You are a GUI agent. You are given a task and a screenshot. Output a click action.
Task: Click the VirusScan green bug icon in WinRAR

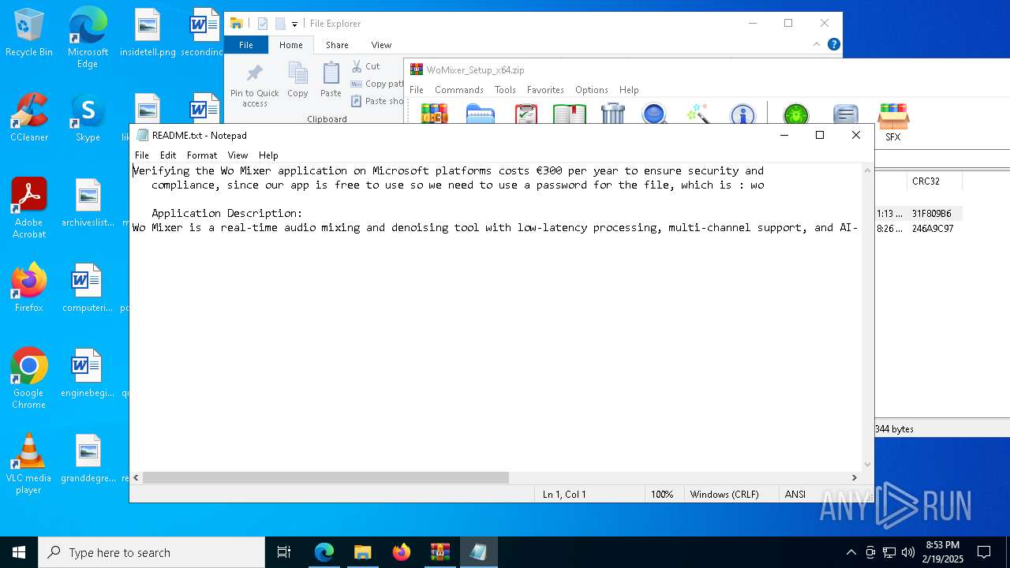[796, 114]
